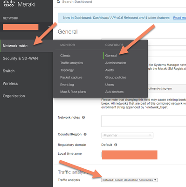Image resolution: width=186 pixels, height=187 pixels.
Task: Open Traffic analytics from the Monitor menu
Action: pyautogui.click(x=72, y=63)
